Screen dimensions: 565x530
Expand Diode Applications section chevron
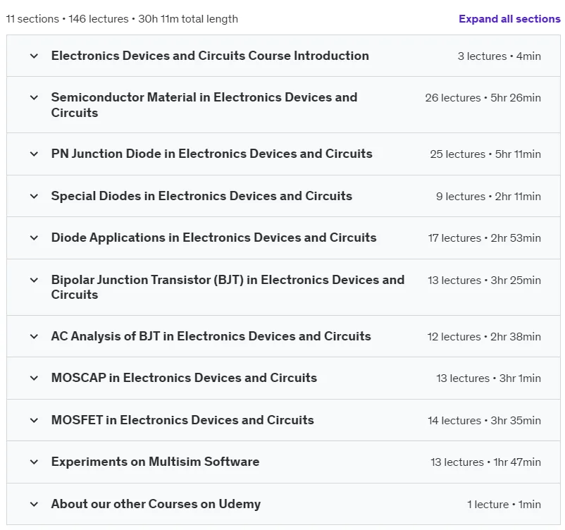(34, 238)
